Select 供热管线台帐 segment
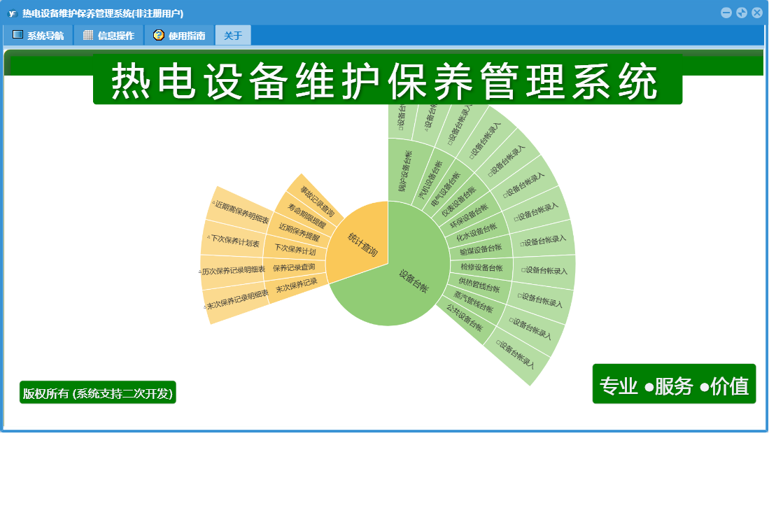 pyautogui.click(x=479, y=284)
